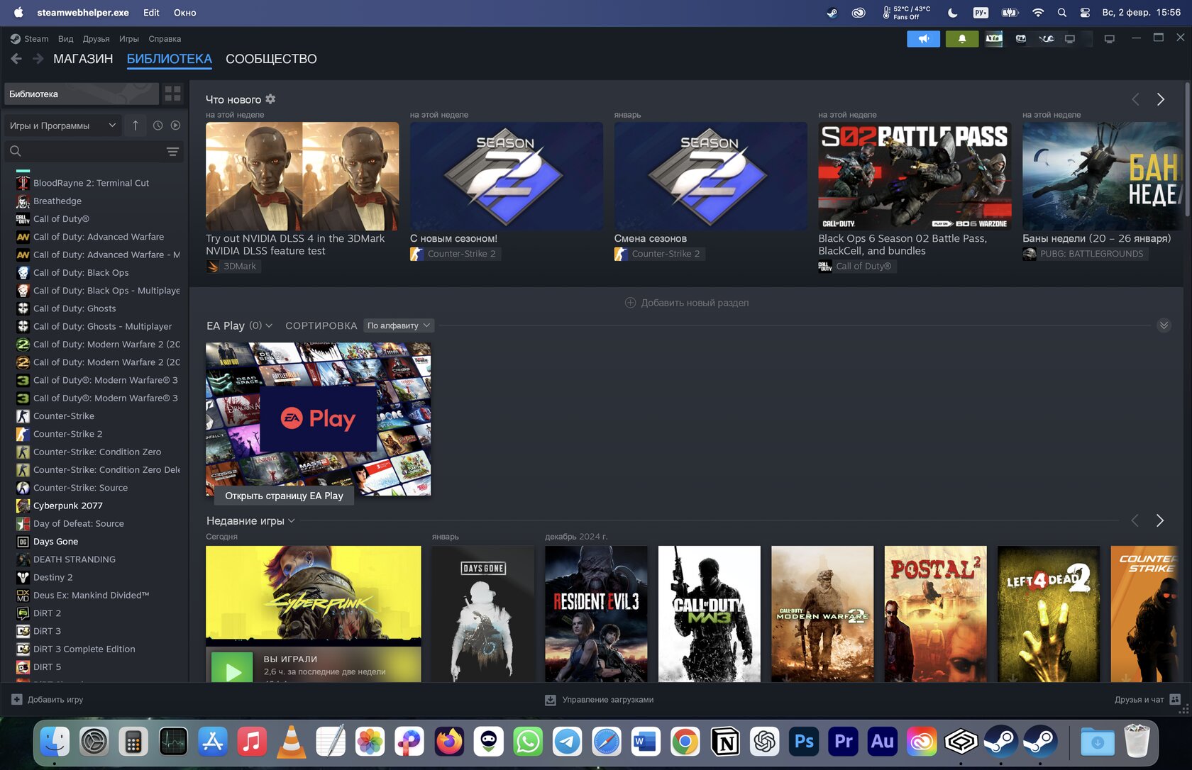Click the friends icon beside Друзья и чат
This screenshot has width=1192, height=770.
pos(1175,700)
